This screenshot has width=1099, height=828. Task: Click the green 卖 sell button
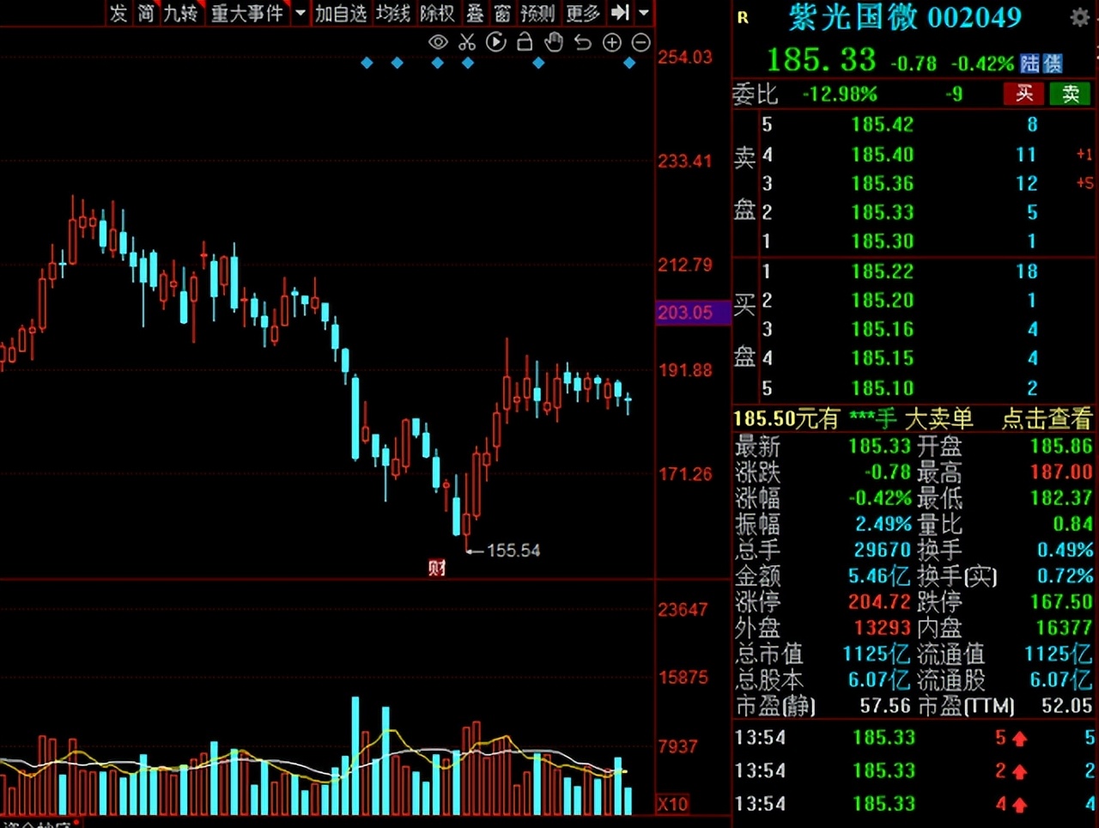[1070, 94]
